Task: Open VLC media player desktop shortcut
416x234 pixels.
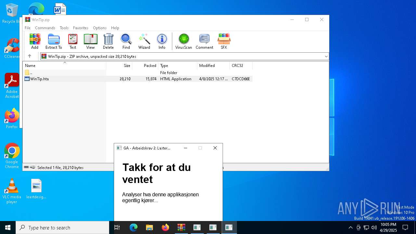Action: pyautogui.click(x=12, y=191)
